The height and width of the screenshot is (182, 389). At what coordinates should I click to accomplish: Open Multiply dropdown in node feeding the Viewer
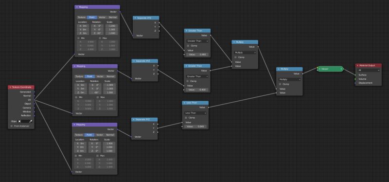290,79
